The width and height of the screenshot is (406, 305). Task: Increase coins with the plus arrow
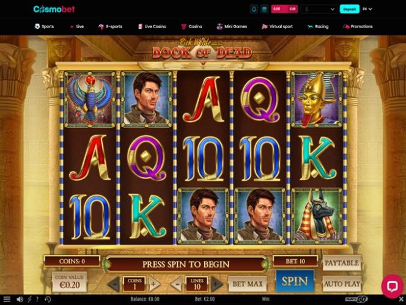tap(153, 284)
